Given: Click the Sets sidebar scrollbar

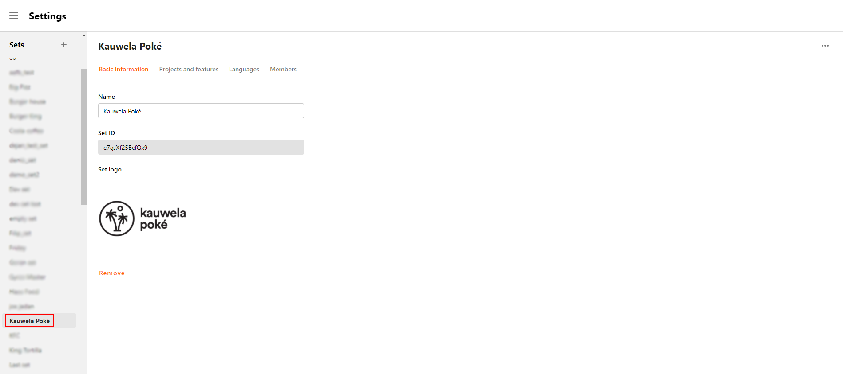Looking at the screenshot, I should 83,137.
